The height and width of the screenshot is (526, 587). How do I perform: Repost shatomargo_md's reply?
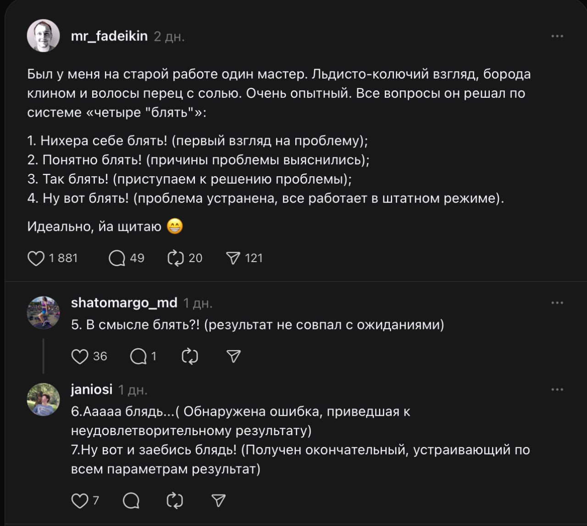click(x=190, y=357)
